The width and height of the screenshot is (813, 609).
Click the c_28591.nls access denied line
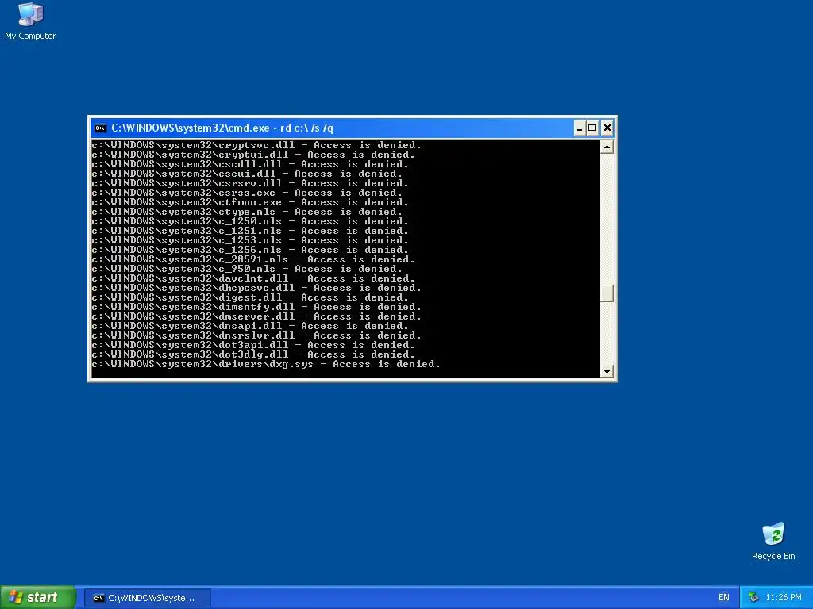tap(253, 259)
